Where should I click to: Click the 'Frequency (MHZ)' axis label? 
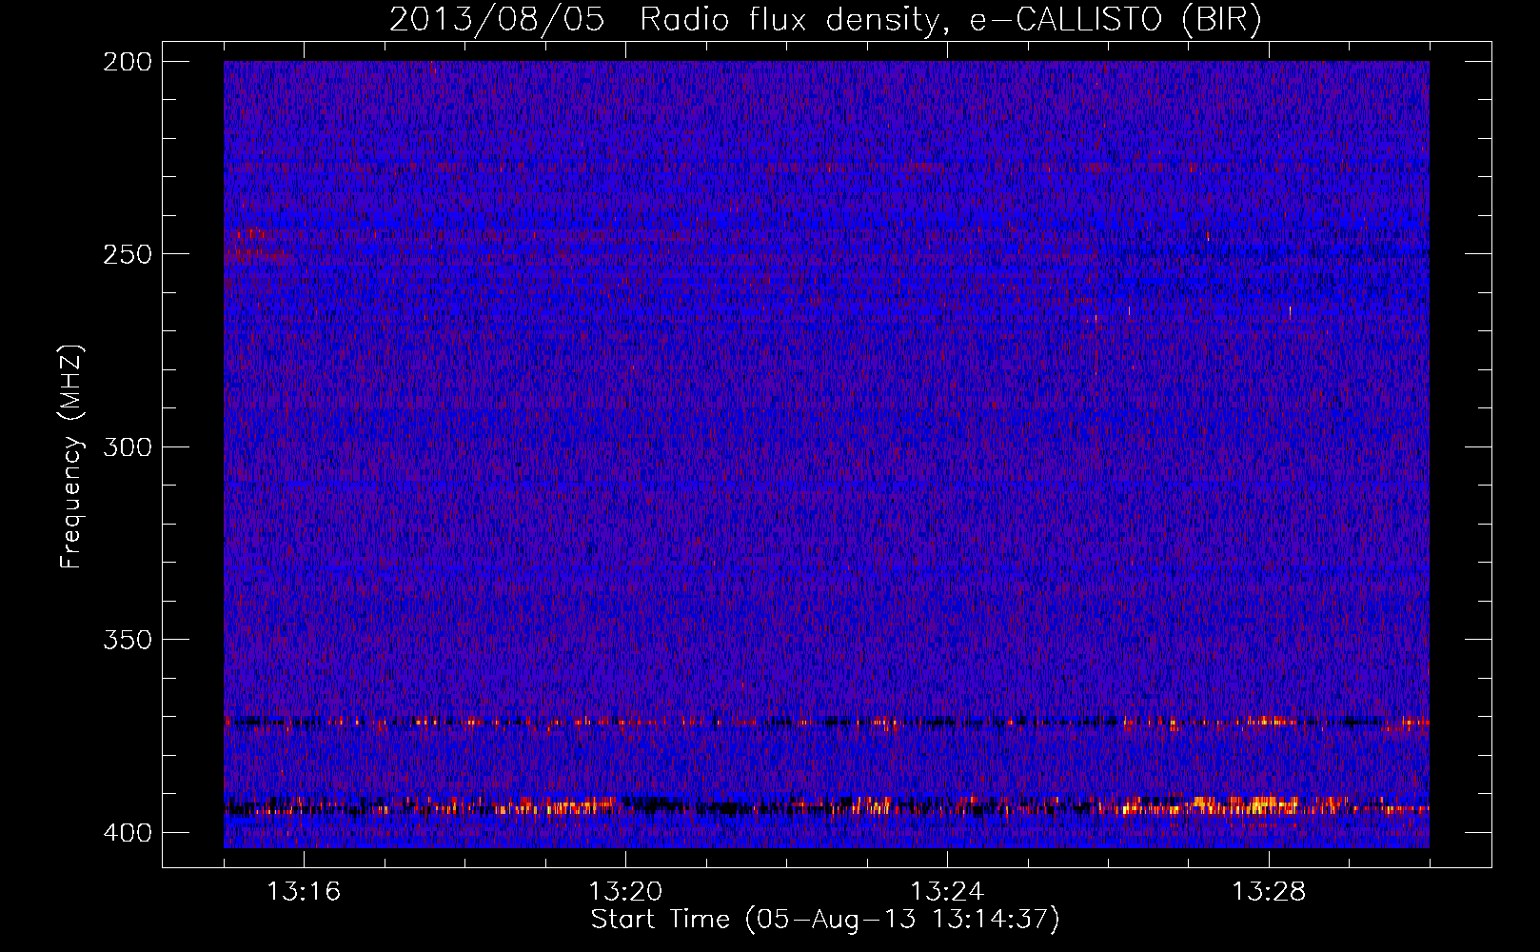click(x=71, y=456)
